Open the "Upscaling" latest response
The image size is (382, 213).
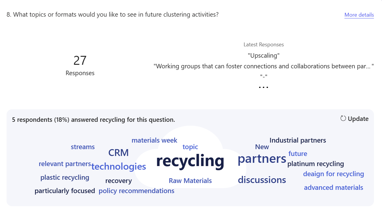click(264, 56)
